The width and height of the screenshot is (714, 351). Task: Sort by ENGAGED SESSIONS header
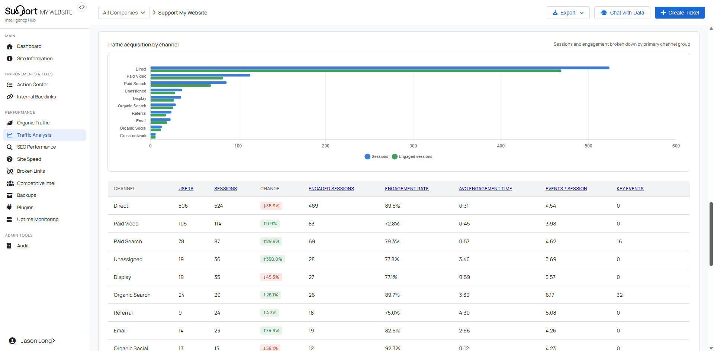pyautogui.click(x=331, y=189)
